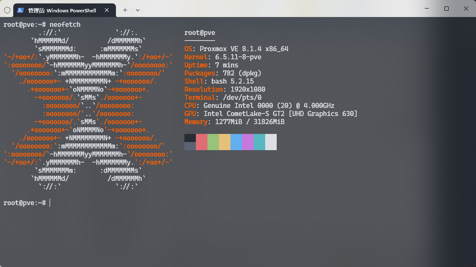Select the blue color block in the palette
The height and width of the screenshot is (267, 476).
[x=236, y=142]
